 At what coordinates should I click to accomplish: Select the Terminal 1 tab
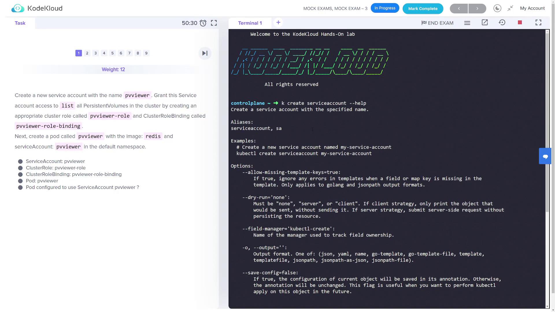click(x=250, y=23)
